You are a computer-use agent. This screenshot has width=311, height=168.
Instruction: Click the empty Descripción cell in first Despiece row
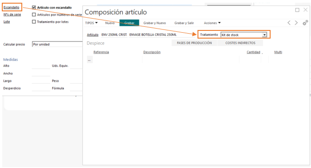(x=191, y=59)
